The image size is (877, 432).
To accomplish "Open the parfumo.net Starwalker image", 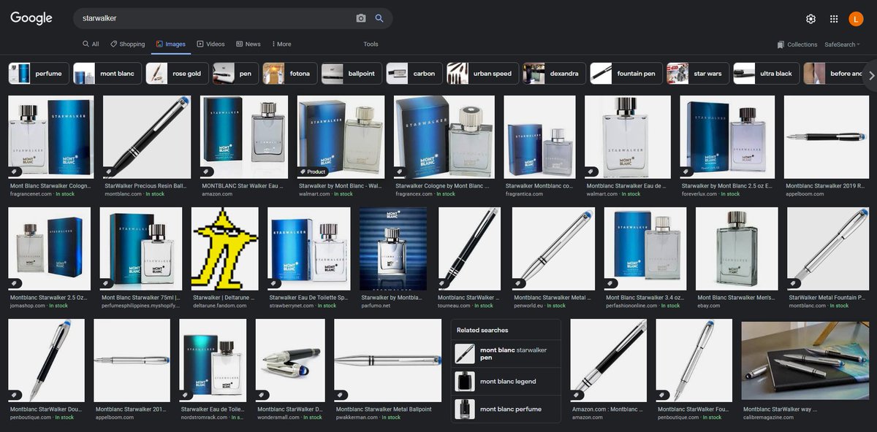I will pyautogui.click(x=393, y=249).
